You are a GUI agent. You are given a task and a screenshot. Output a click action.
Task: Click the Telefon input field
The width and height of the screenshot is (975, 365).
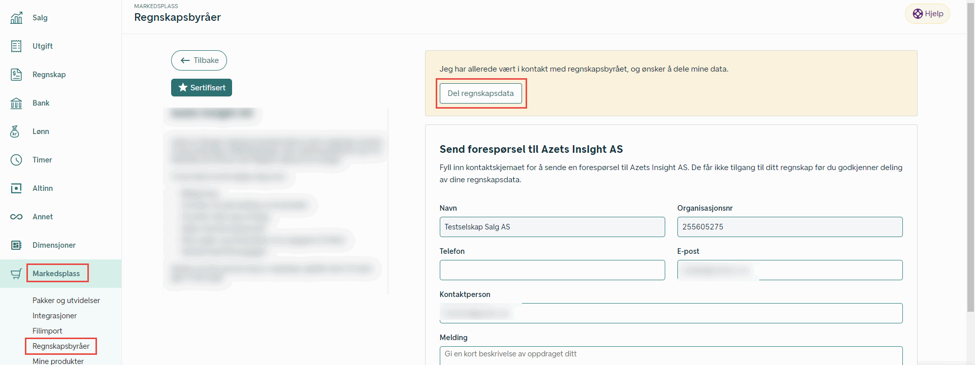pos(552,270)
